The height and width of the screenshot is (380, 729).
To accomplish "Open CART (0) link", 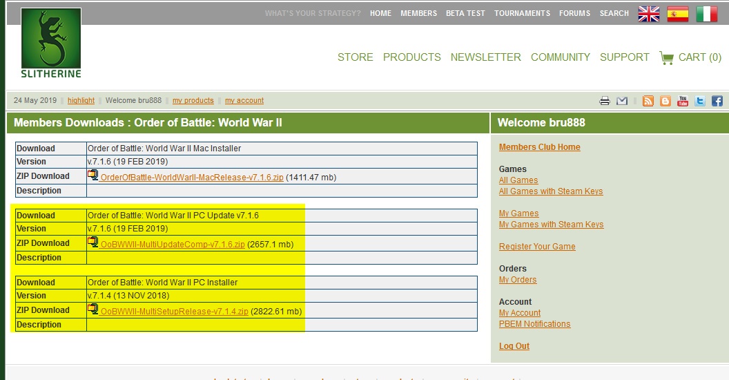I will tap(700, 57).
